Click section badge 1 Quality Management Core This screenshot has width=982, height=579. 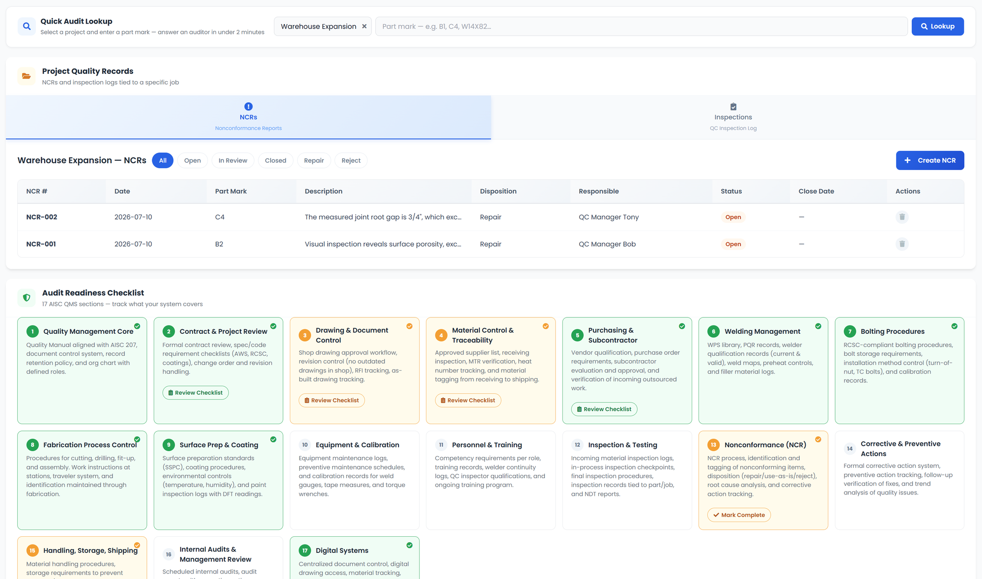[32, 331]
